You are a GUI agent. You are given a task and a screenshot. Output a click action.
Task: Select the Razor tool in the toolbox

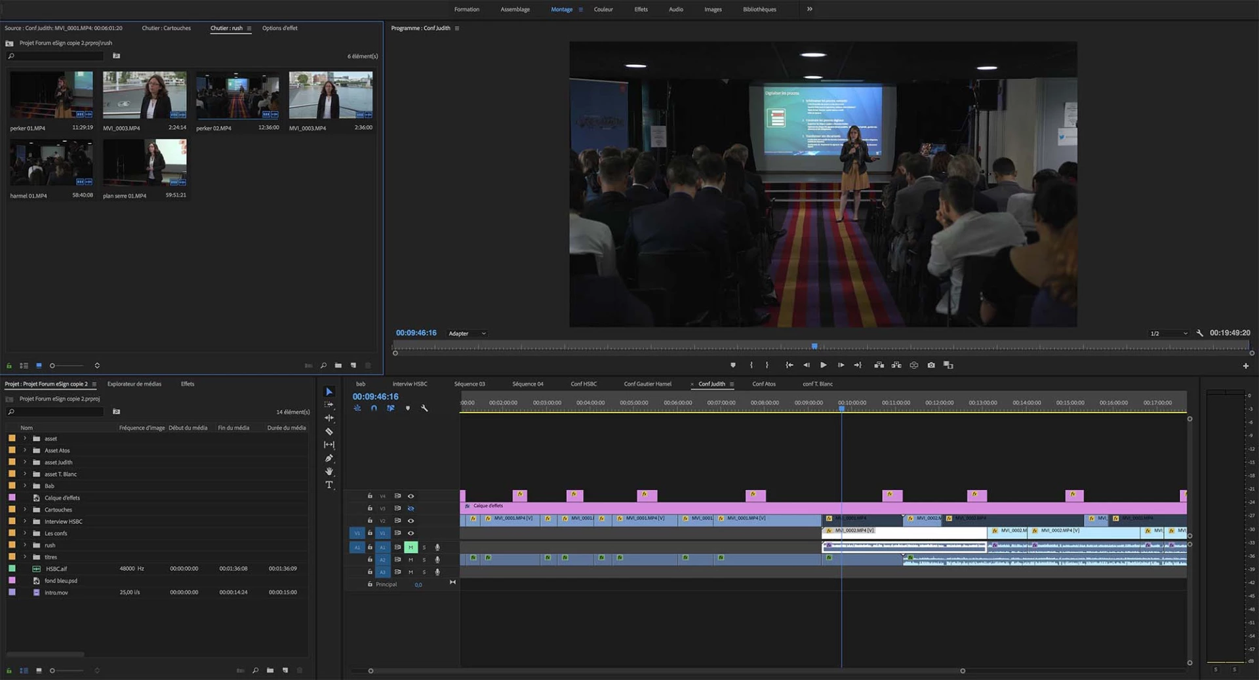(329, 431)
